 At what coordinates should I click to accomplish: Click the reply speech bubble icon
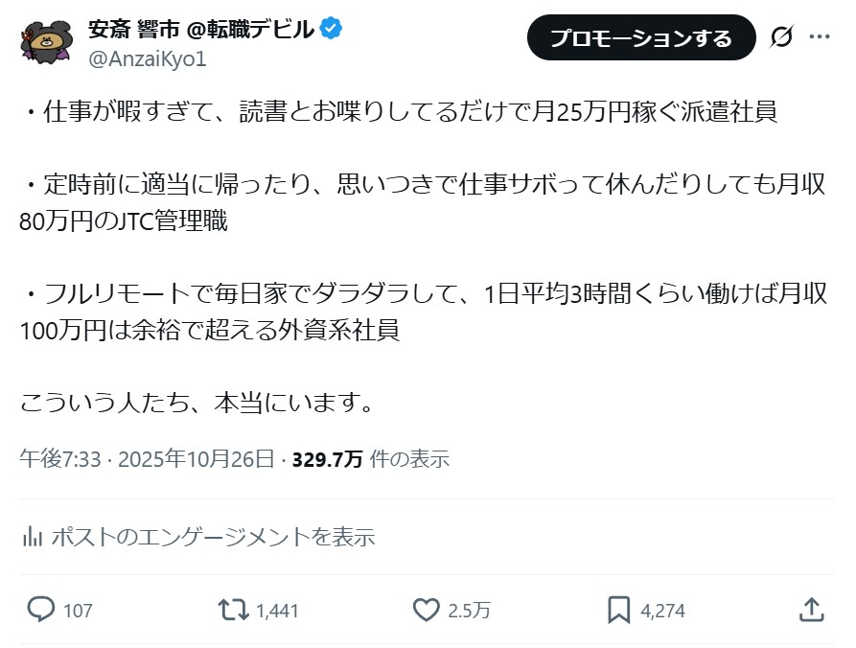point(40,610)
